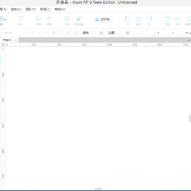The height and width of the screenshot is (191, 191).
Task: Click the text color A icon
Action: pyautogui.click(x=47, y=33)
